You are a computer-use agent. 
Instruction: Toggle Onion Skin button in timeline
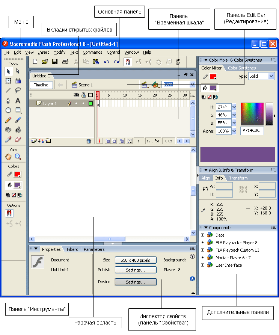pos(108,141)
